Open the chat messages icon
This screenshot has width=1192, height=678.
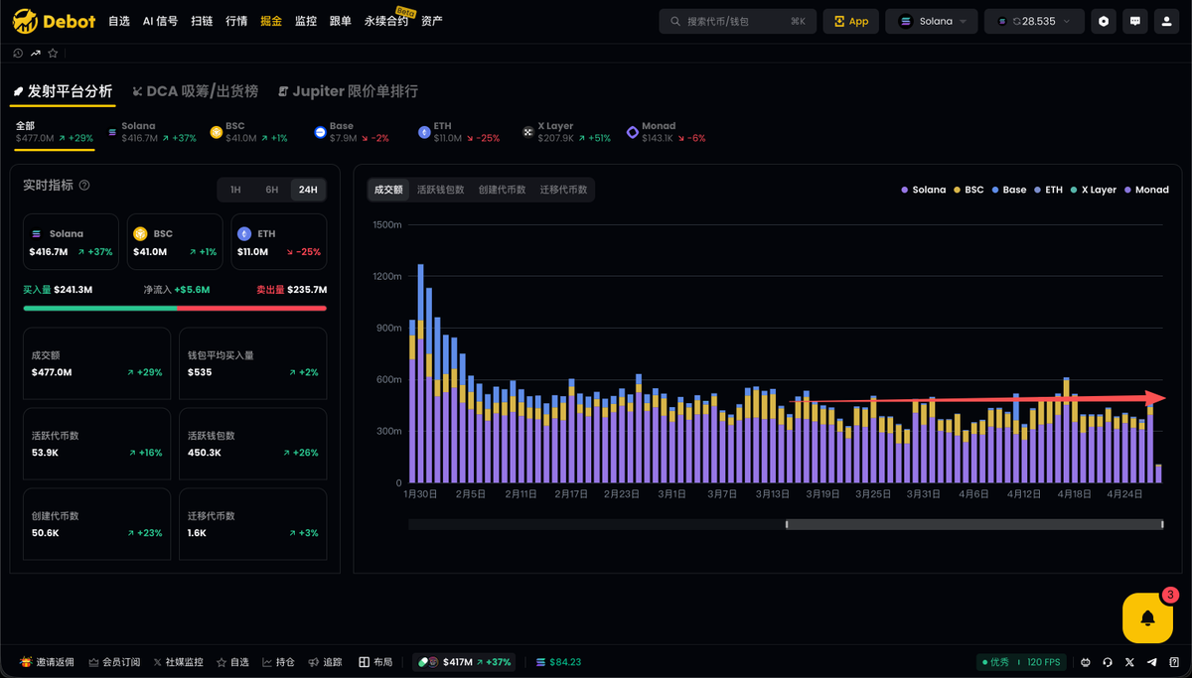(x=1135, y=21)
